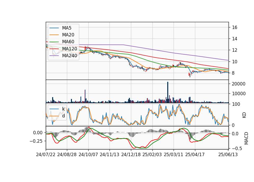Click the 24/12/18 date axis label
The image size is (254, 182).
pyautogui.click(x=131, y=155)
